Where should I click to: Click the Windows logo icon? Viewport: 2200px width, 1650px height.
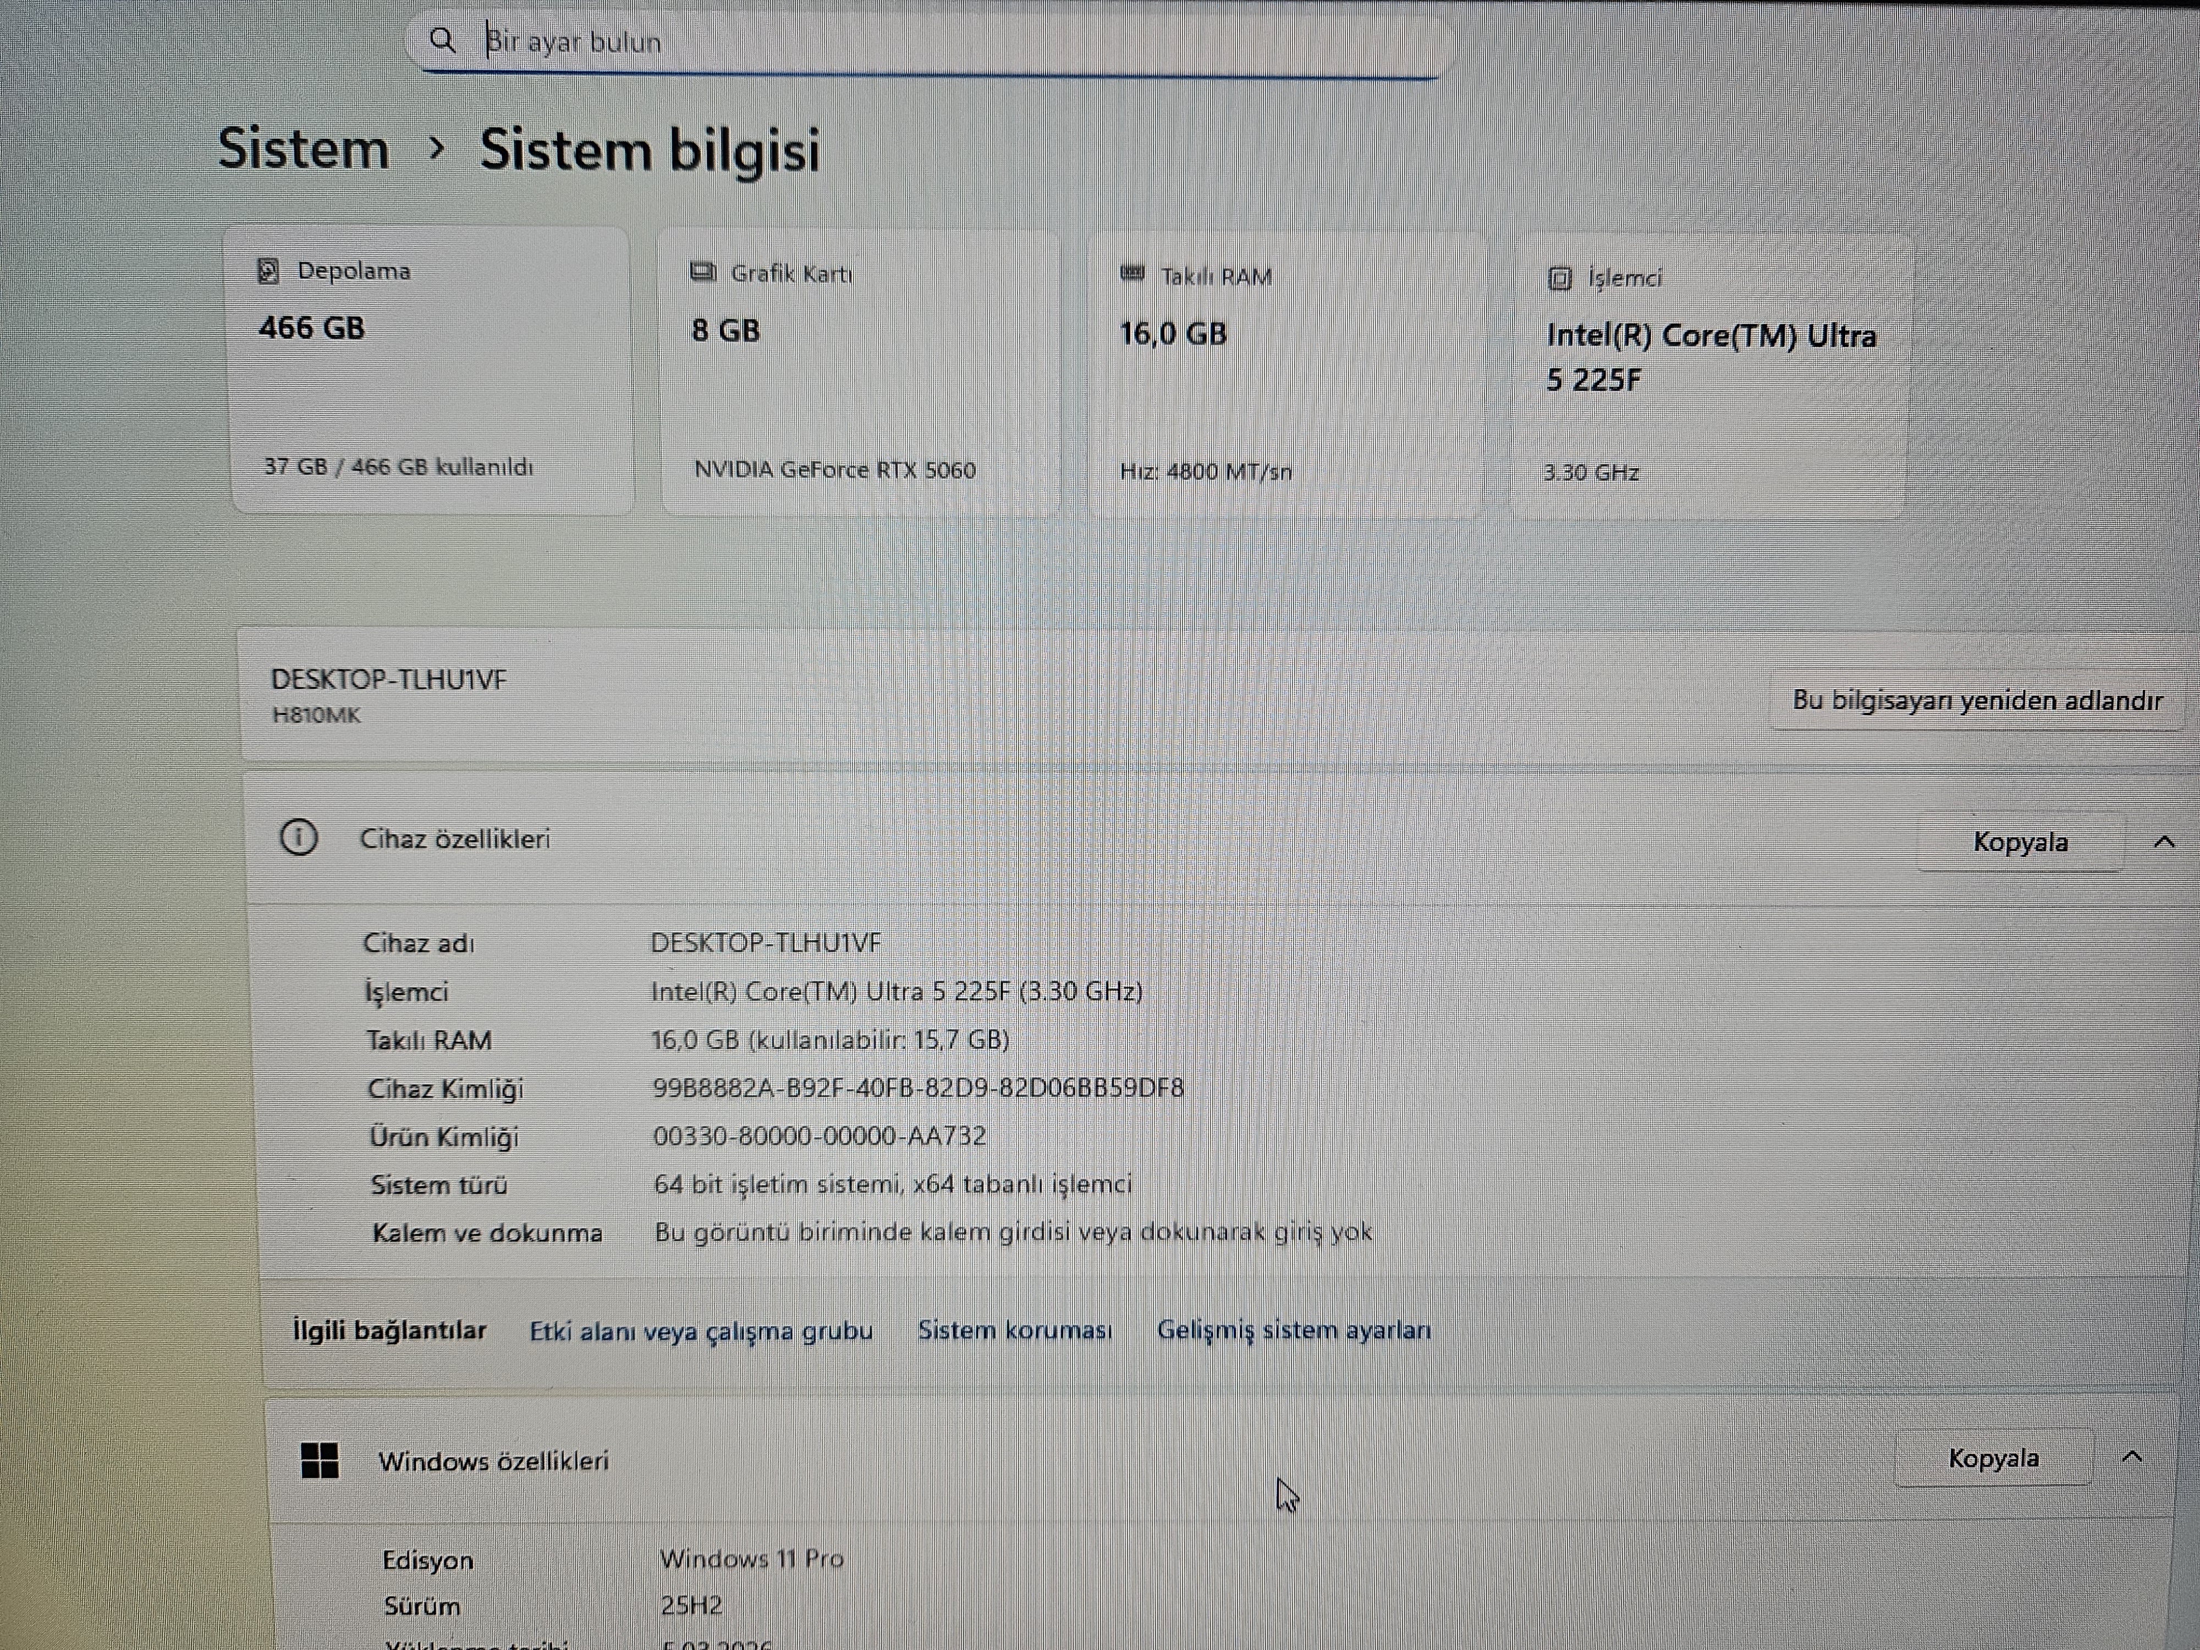tap(319, 1460)
